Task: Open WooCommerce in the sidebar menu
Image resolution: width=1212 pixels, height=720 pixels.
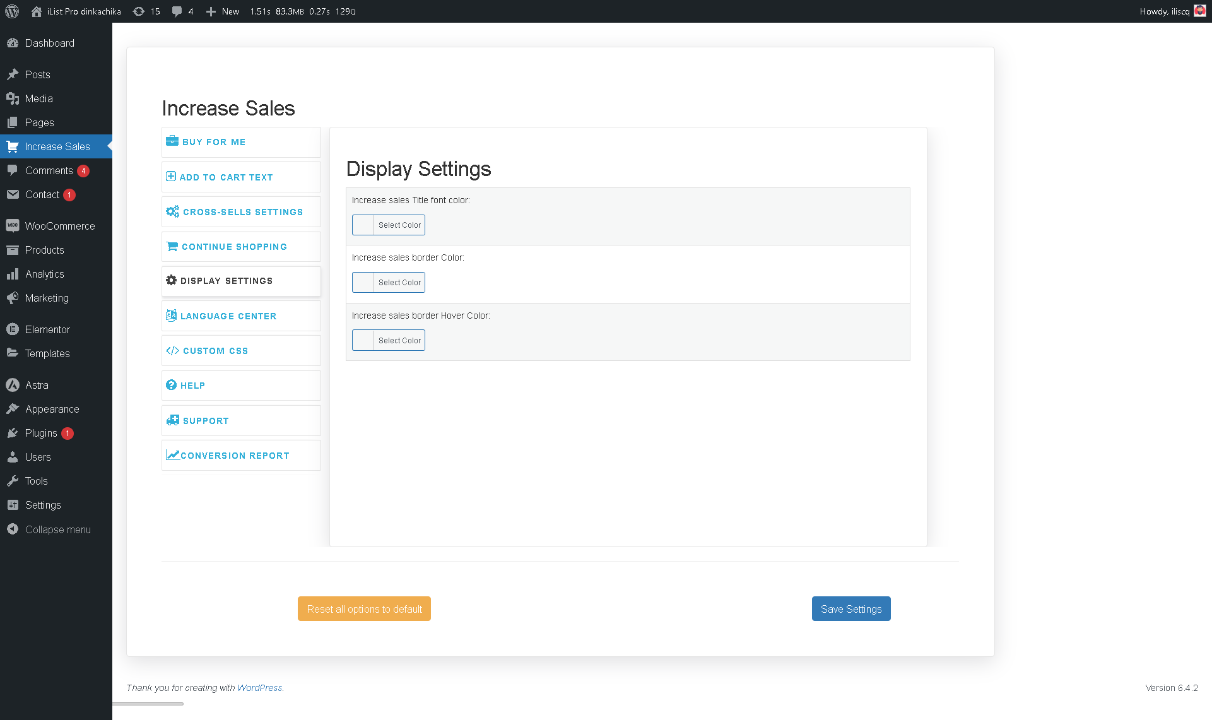Action: click(59, 226)
